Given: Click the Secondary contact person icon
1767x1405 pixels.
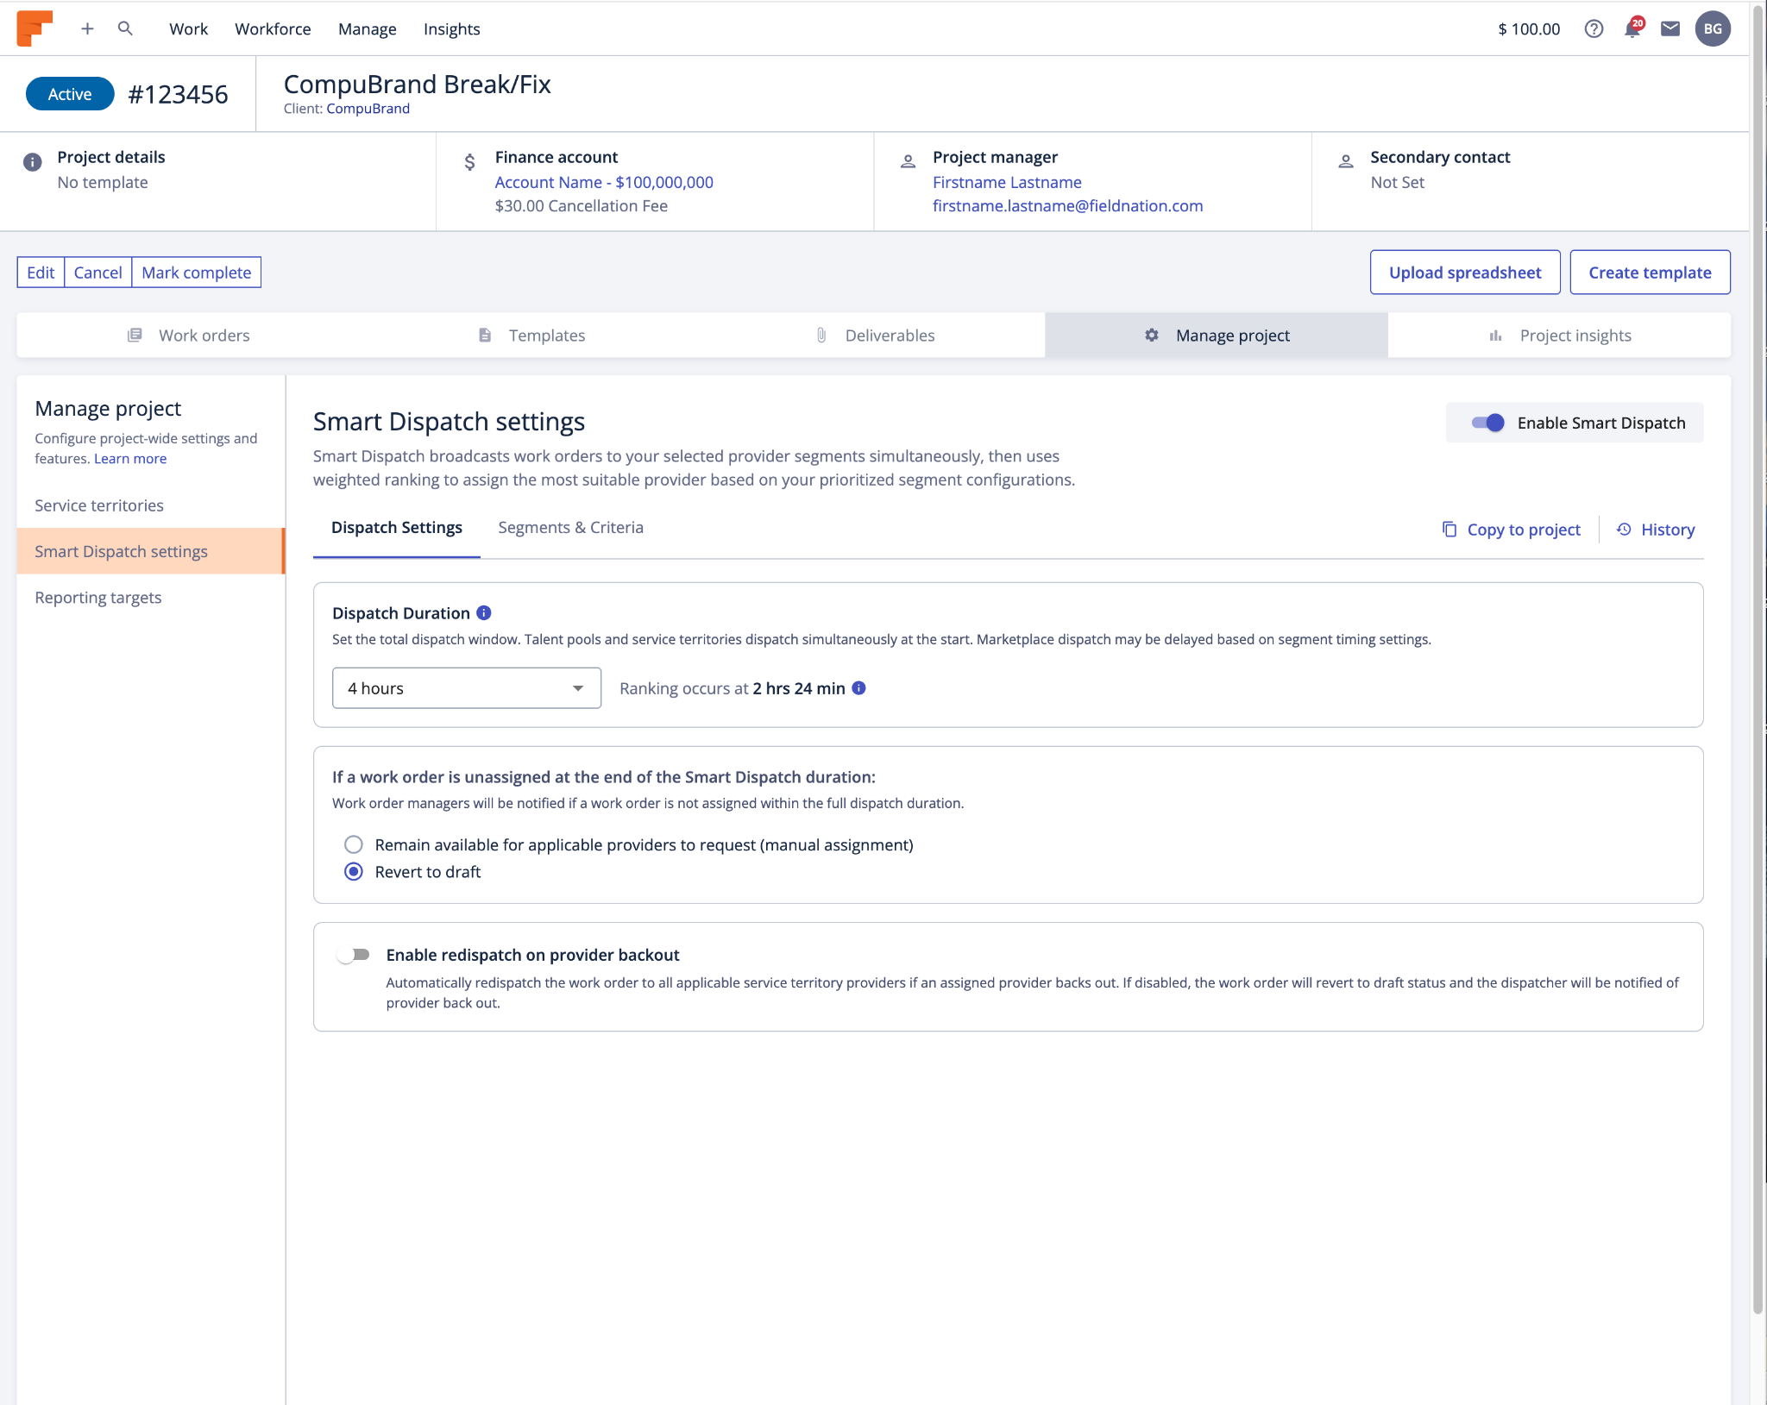Looking at the screenshot, I should (x=1345, y=161).
